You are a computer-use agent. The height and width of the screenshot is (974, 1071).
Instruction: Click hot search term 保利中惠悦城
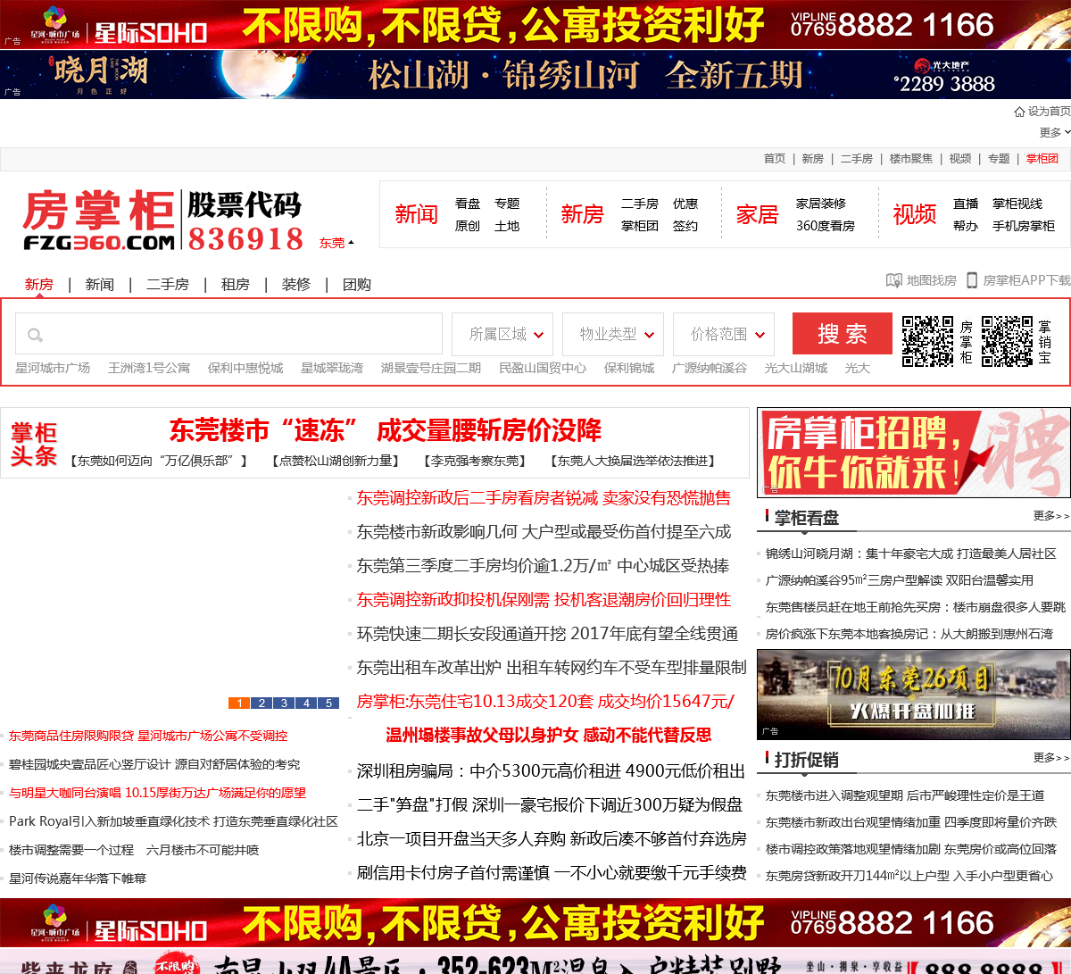pyautogui.click(x=245, y=368)
